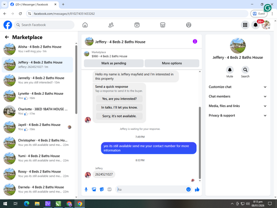
Task: Open the Yumi 4 Beds 2 Baths House chat
Action: (x=37, y=158)
